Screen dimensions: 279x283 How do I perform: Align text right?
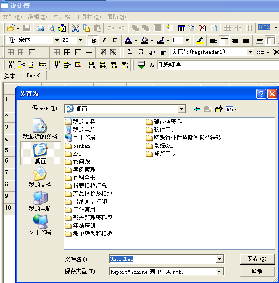pos(235,40)
